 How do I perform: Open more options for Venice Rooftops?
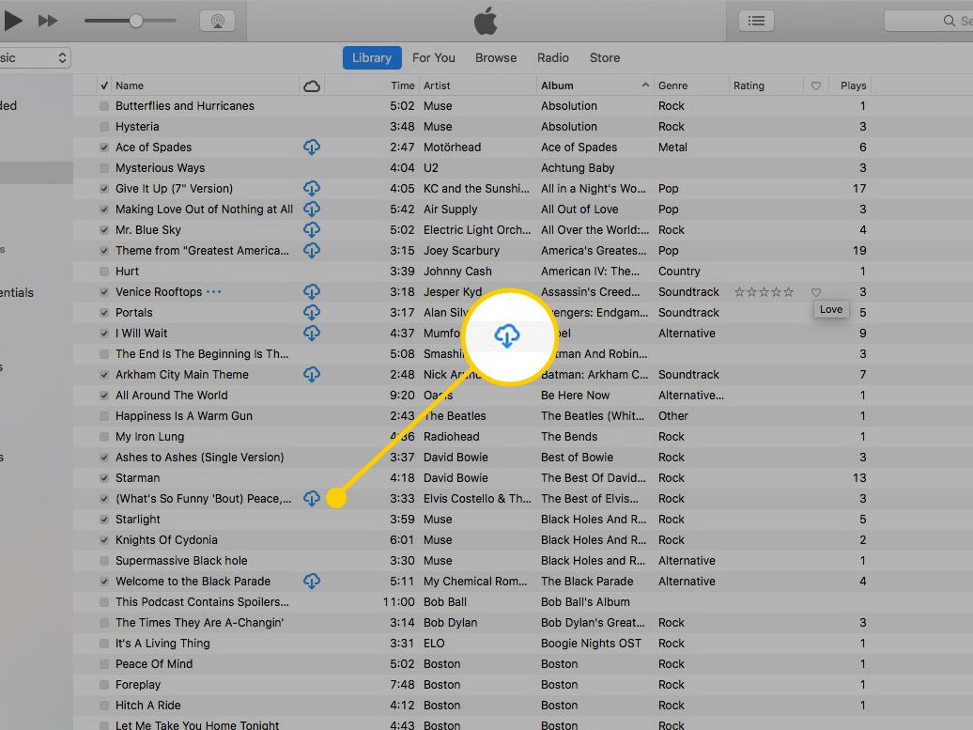pyautogui.click(x=213, y=291)
